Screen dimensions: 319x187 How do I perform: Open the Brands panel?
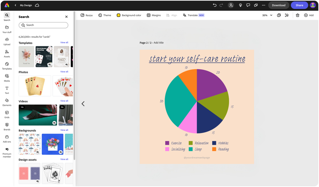(7, 127)
